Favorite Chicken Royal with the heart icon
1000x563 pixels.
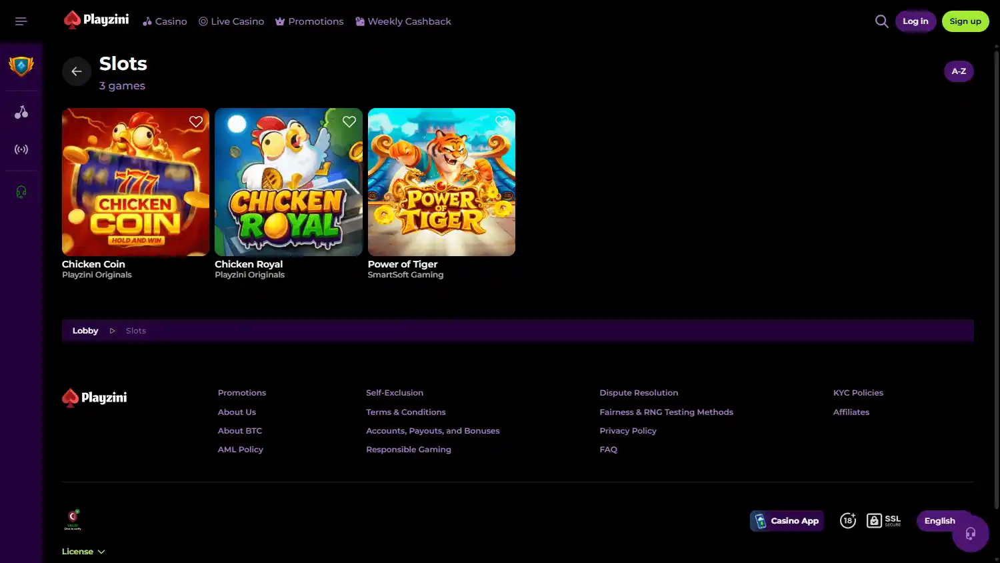(x=349, y=121)
